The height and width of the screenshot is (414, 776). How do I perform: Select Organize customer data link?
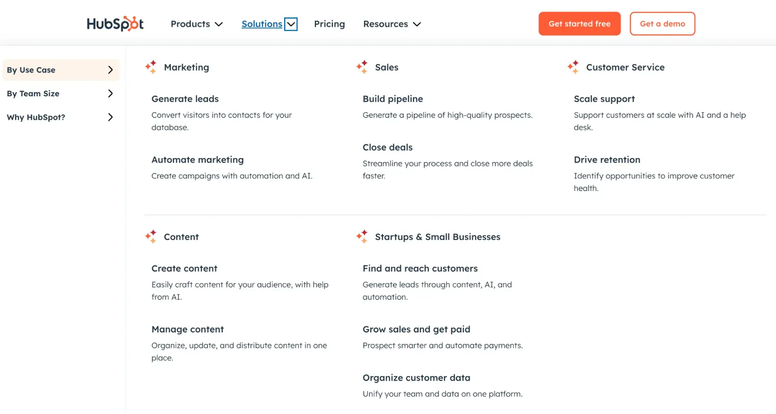tap(416, 378)
